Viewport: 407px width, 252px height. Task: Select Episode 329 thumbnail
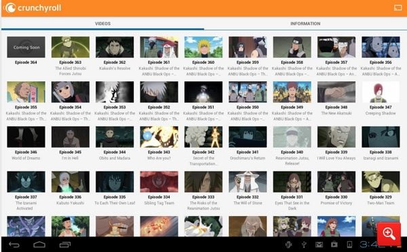381,182
